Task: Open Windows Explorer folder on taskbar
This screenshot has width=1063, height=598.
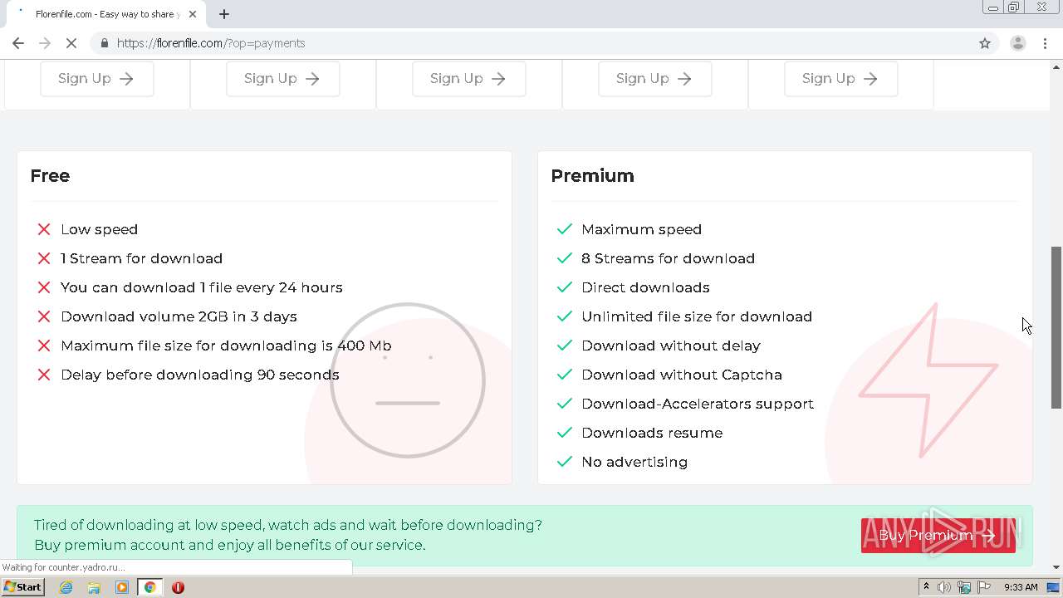Action: pyautogui.click(x=94, y=587)
